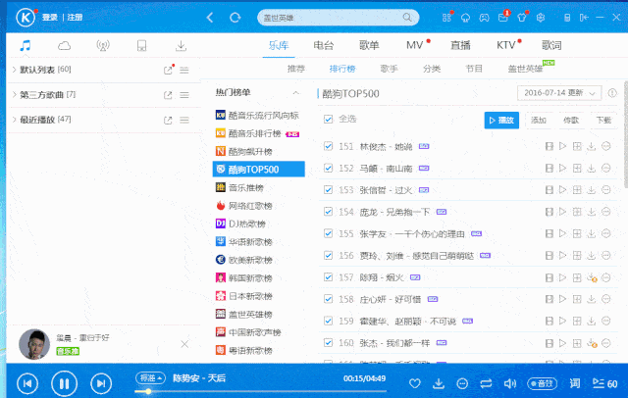628x398 pixels.
Task: Download song 152 马頔 - 南山南
Action: (x=591, y=169)
